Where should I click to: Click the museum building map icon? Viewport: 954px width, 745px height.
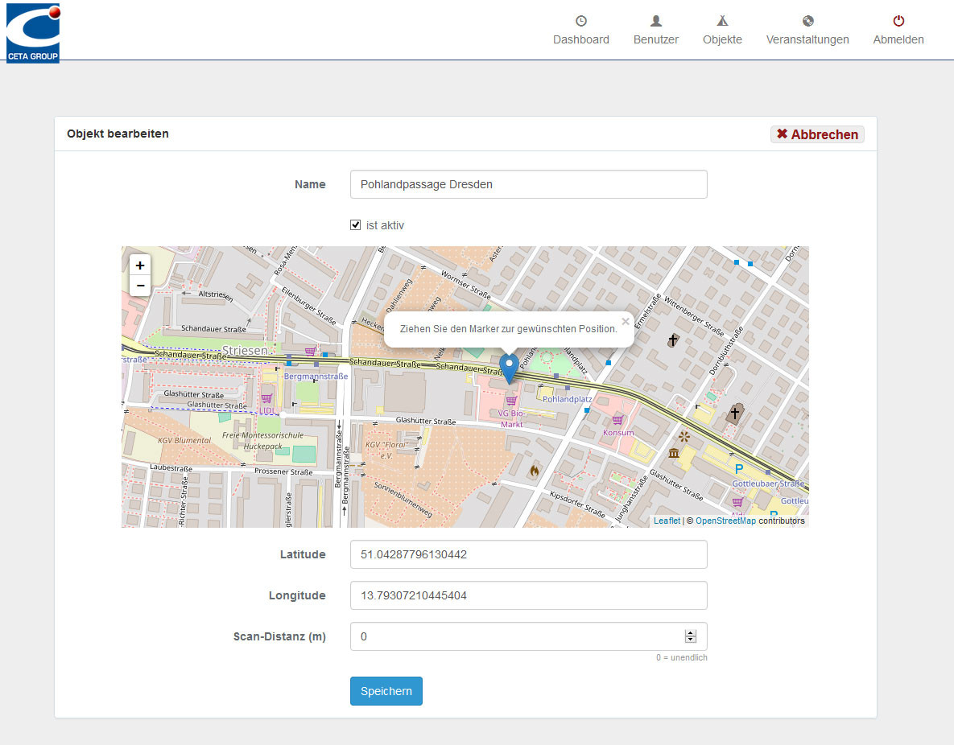click(674, 453)
